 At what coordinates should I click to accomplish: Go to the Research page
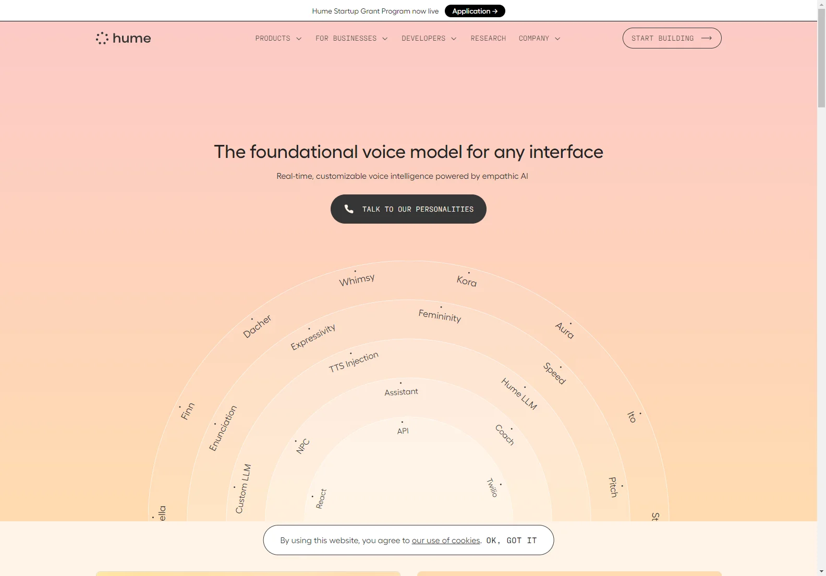[x=488, y=39]
